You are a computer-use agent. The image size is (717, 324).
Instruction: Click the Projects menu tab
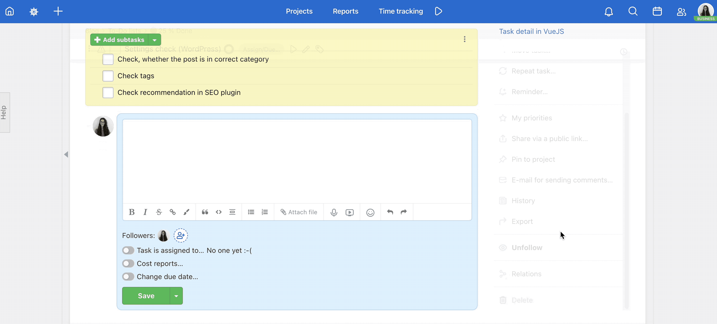tap(299, 11)
